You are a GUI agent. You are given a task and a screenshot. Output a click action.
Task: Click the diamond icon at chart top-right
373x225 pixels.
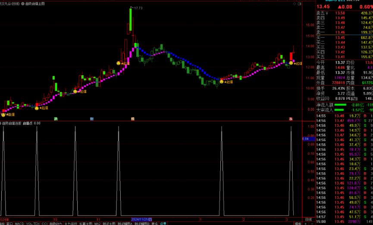[295, 4]
